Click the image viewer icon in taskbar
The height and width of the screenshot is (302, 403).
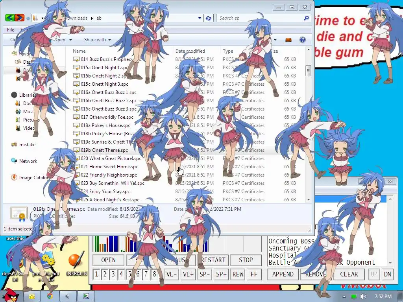tap(86, 296)
